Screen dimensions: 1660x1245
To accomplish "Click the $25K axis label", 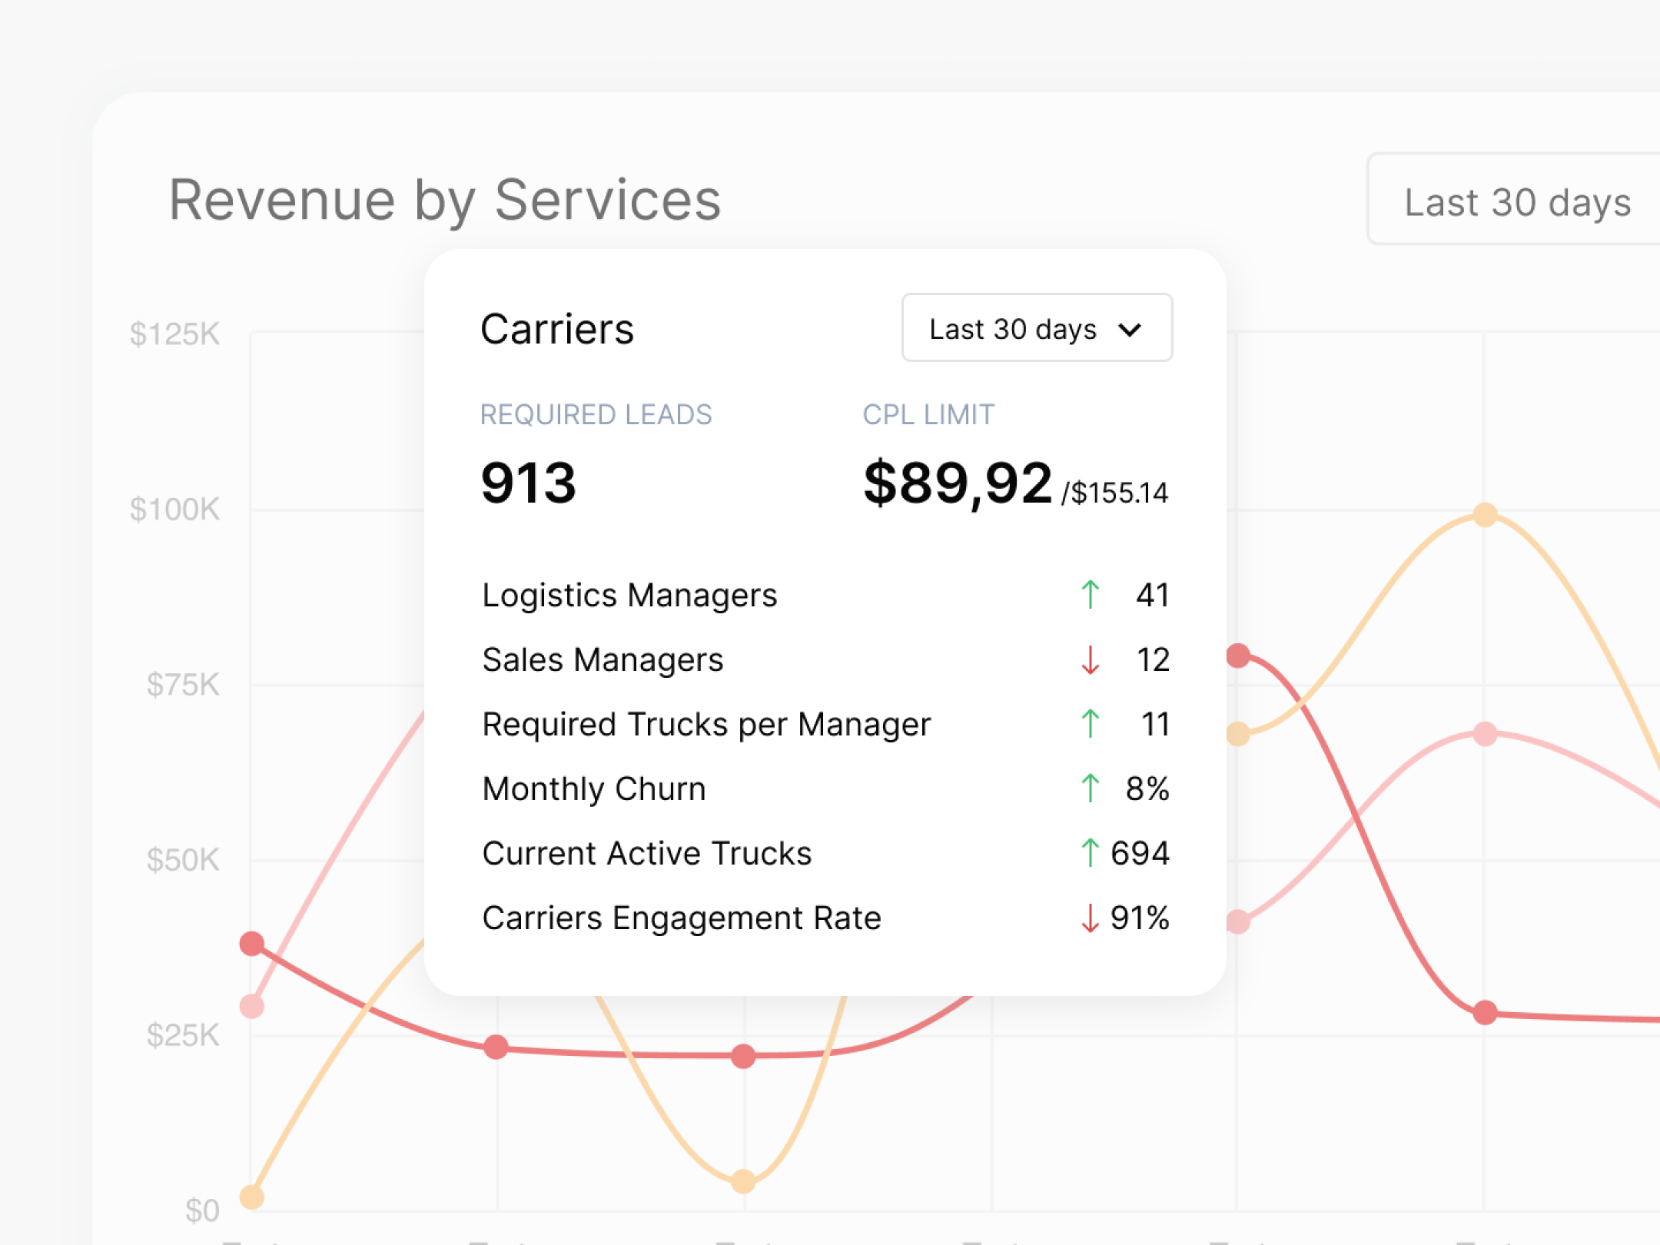I will pyautogui.click(x=183, y=1035).
